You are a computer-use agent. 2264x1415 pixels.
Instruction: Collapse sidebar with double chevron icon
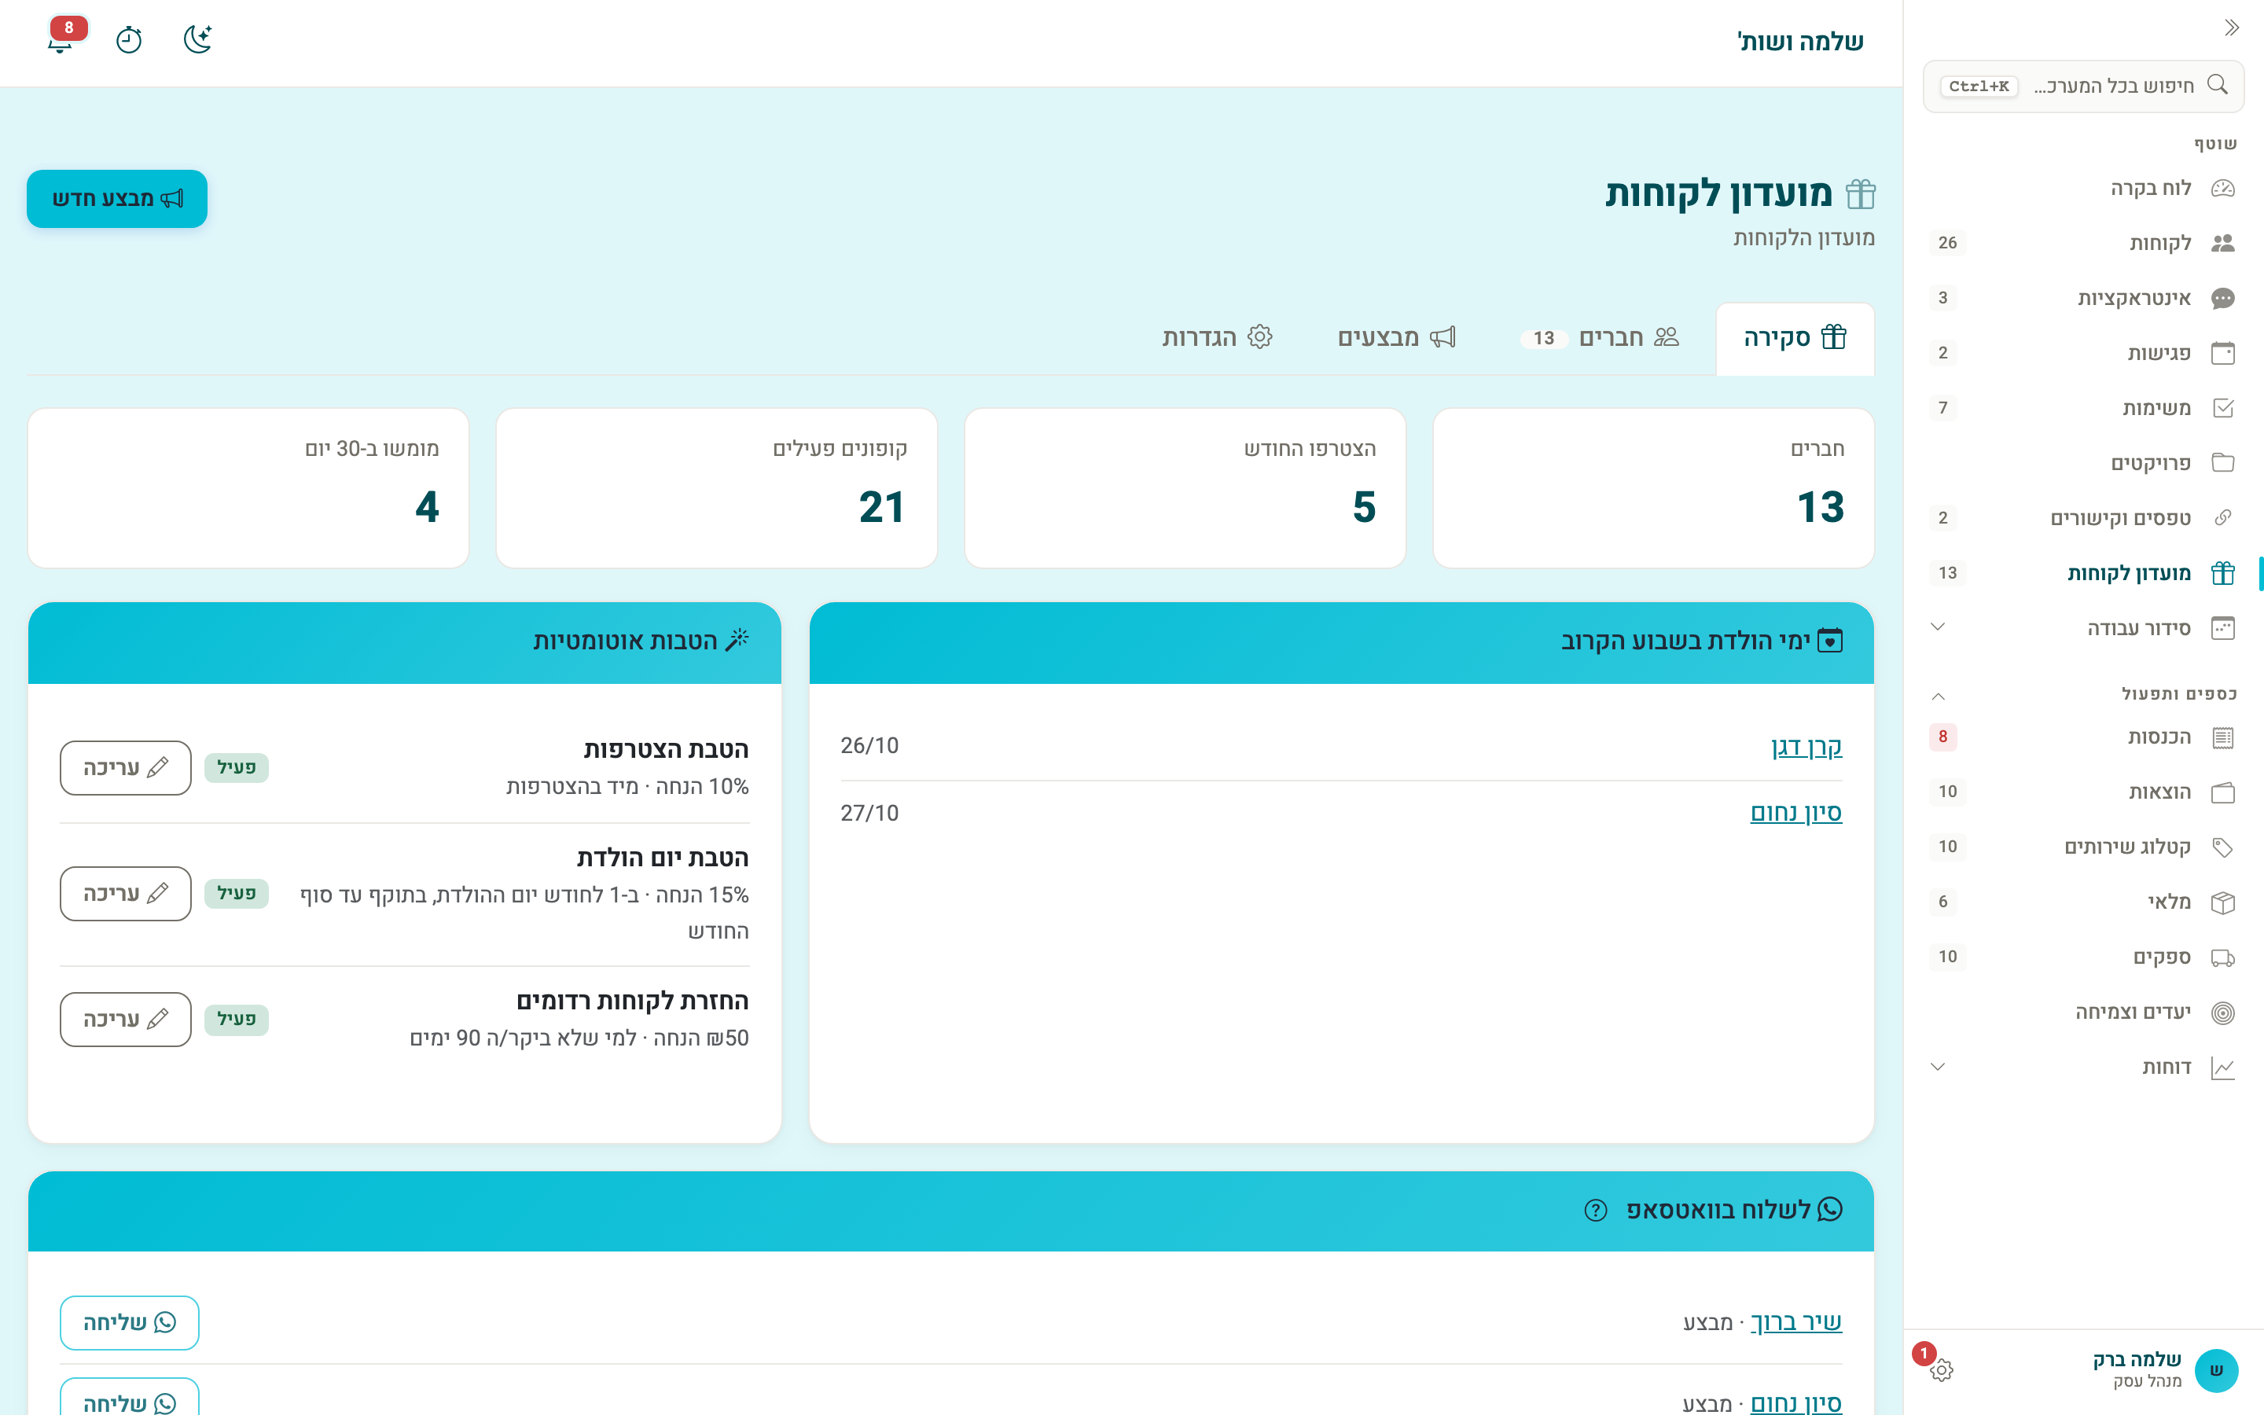point(2231,28)
